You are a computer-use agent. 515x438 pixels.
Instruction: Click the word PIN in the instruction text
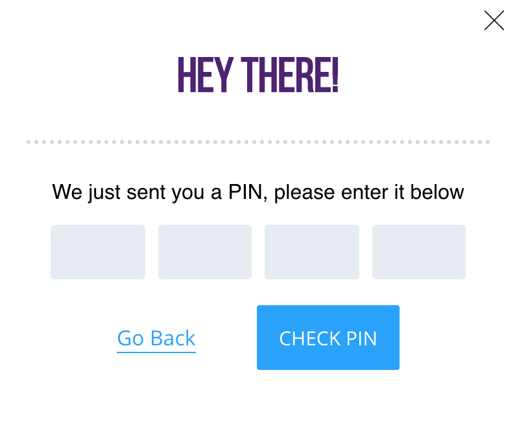tap(245, 192)
